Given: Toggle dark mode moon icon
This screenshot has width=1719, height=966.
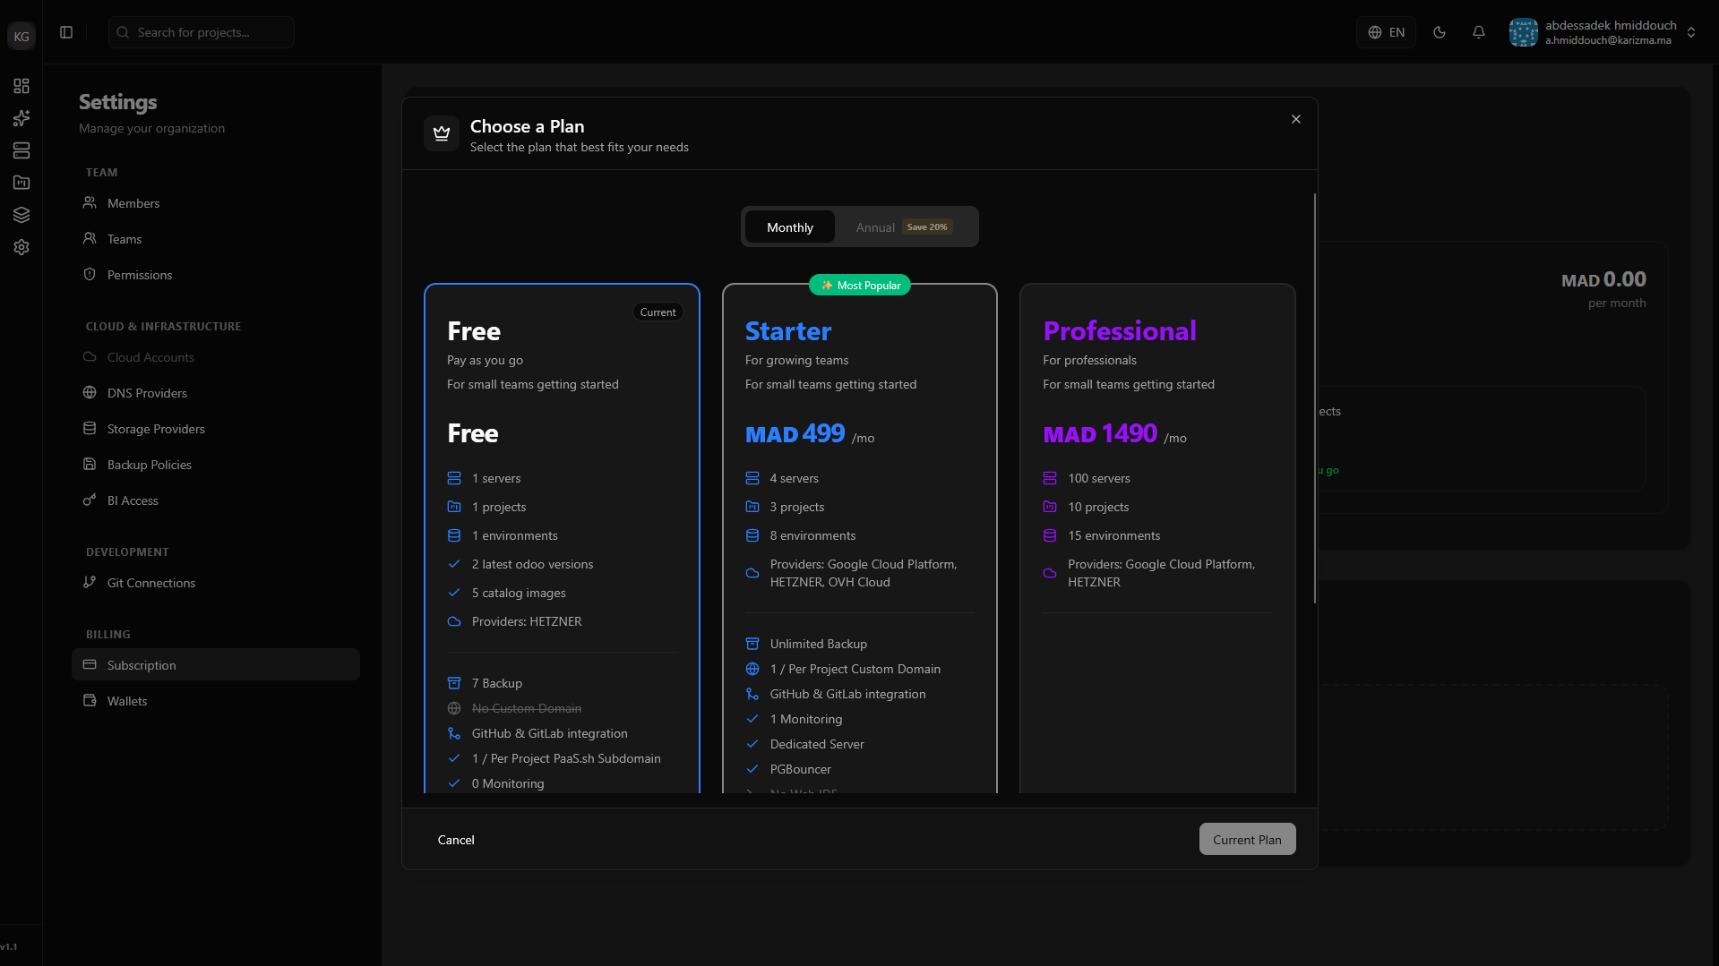Looking at the screenshot, I should click(x=1440, y=32).
